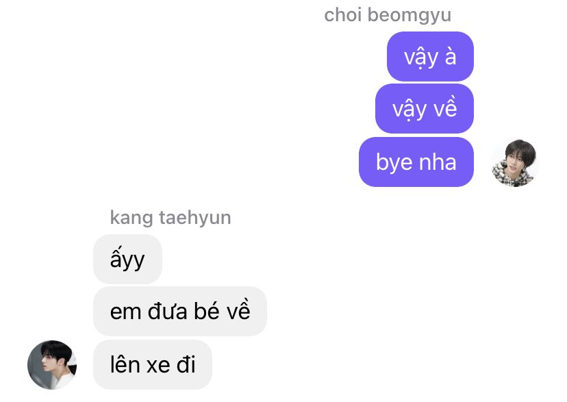Click the letter 'à' in first purple bubble
The width and height of the screenshot is (567, 402).
450,56
